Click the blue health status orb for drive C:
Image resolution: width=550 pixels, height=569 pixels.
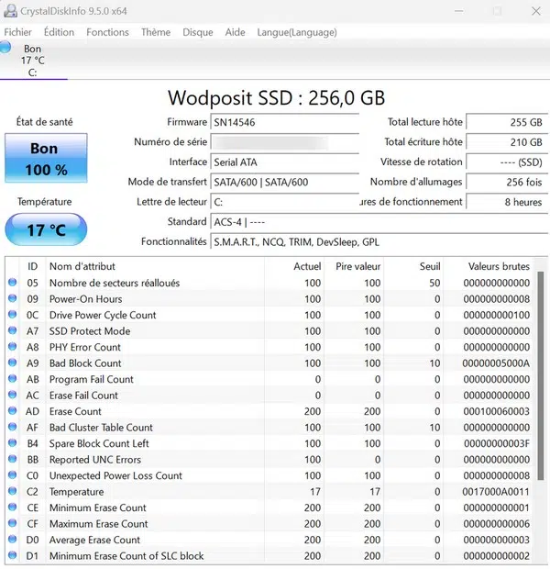click(5, 47)
